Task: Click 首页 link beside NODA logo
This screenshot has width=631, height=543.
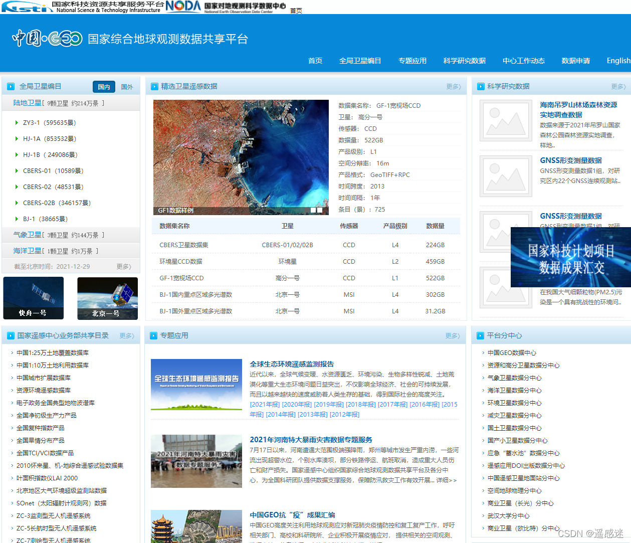Action: 296,11
